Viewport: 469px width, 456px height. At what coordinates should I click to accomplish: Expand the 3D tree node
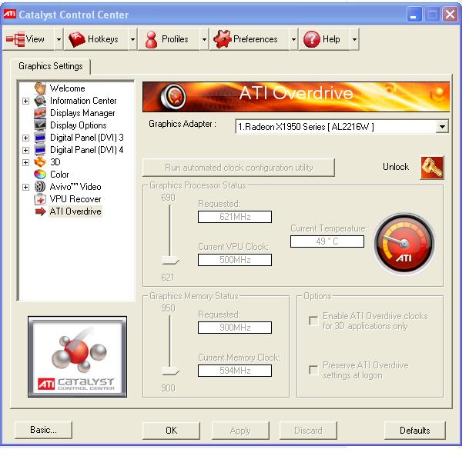(x=25, y=162)
